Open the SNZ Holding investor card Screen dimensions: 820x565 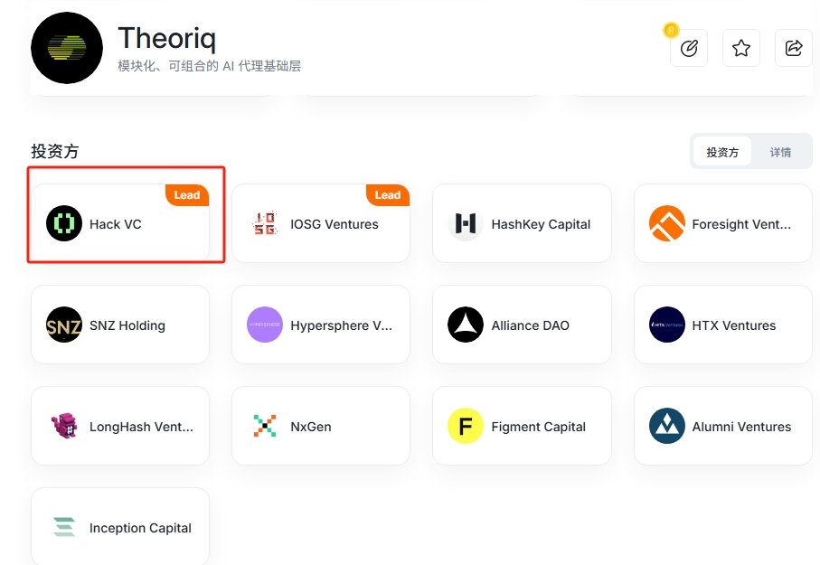coord(120,325)
